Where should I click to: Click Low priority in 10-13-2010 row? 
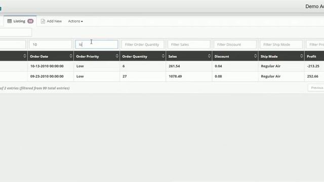coord(80,66)
